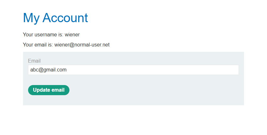267x135 pixels.
Task: Click the word "My" in the heading
Action: [x=31, y=18]
